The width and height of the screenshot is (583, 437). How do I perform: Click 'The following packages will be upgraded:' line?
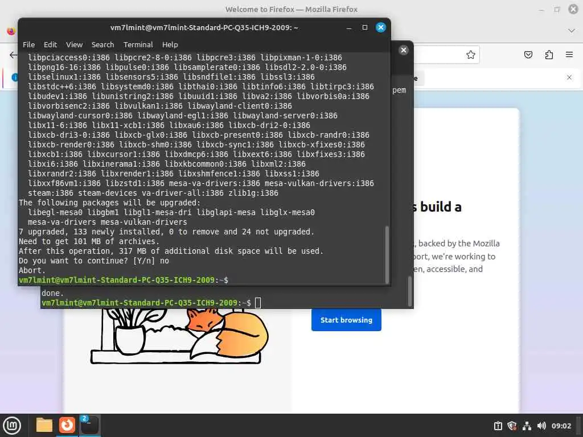(x=110, y=203)
